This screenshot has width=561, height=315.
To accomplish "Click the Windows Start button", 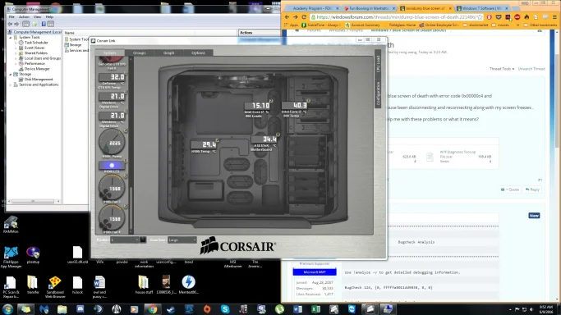I will click(x=8, y=309).
